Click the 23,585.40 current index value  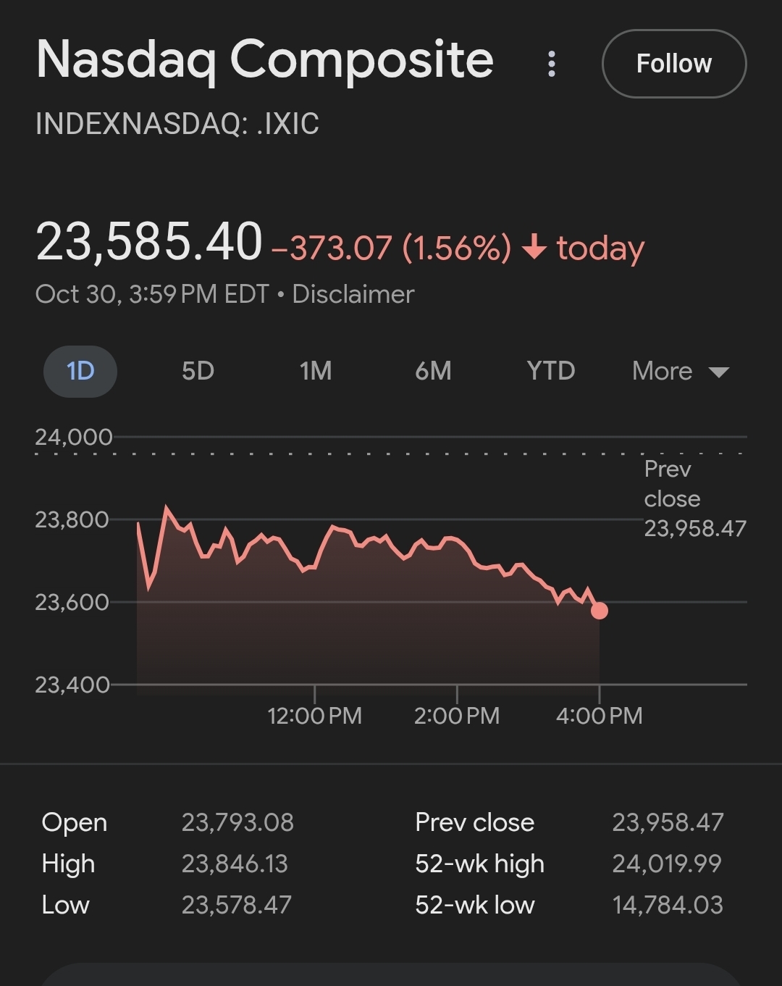click(x=149, y=242)
